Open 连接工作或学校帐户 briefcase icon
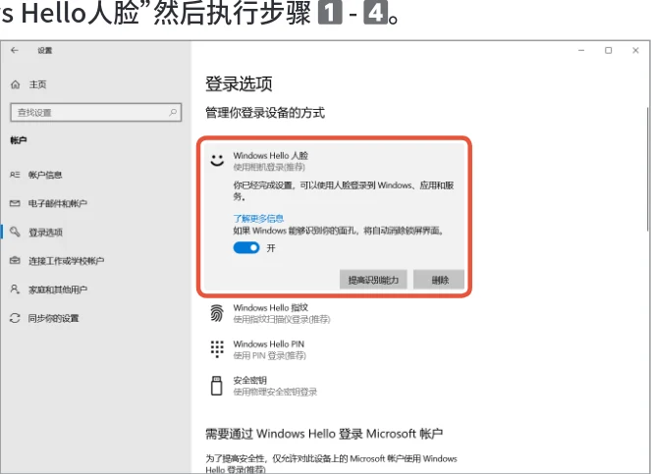 pyautogui.click(x=15, y=261)
